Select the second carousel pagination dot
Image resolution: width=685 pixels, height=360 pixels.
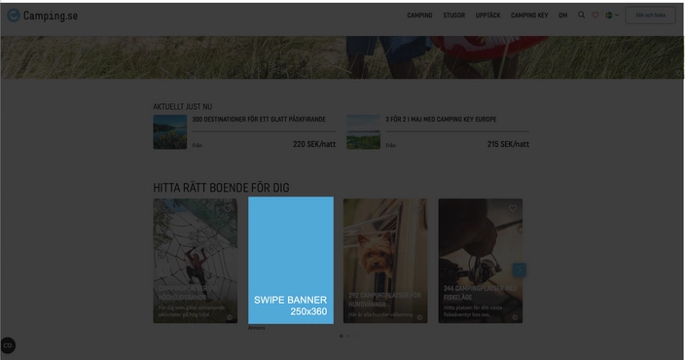(x=347, y=336)
